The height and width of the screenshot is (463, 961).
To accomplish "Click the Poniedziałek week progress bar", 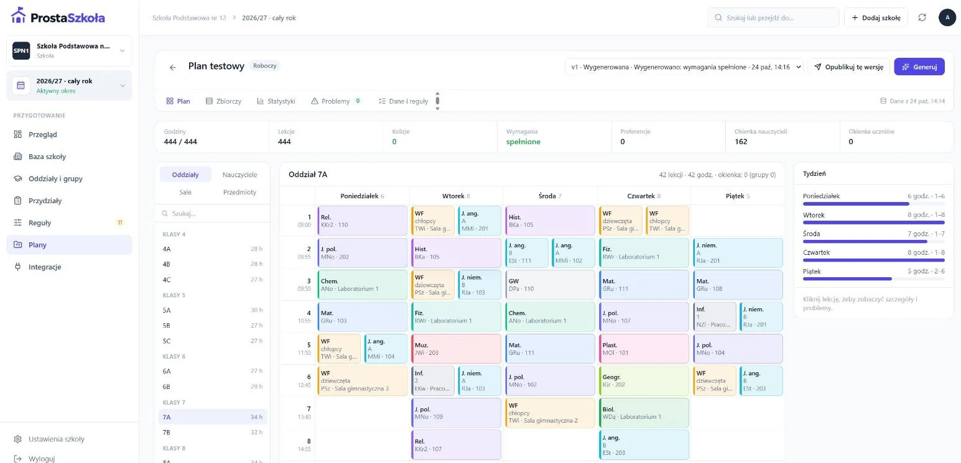I will pos(873,203).
